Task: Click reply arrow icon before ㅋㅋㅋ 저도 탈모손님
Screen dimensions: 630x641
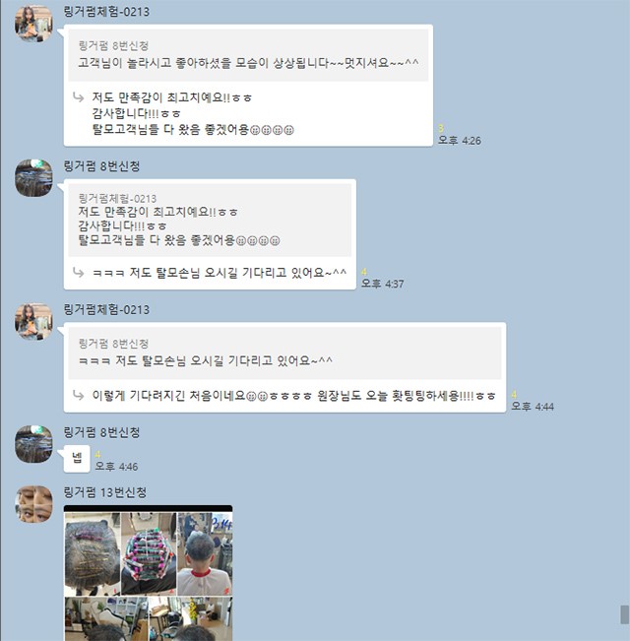Action: (78, 273)
